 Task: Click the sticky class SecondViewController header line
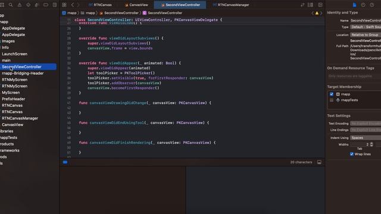click(x=148, y=20)
